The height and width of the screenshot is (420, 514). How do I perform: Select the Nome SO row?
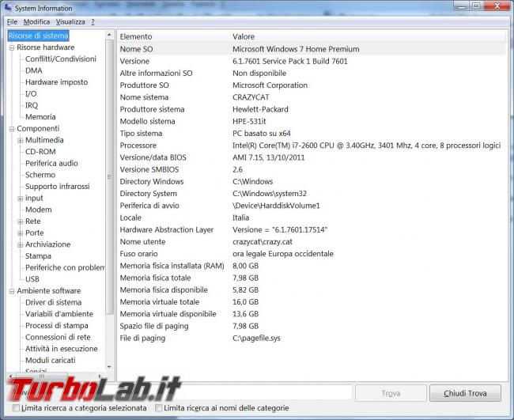click(312, 49)
